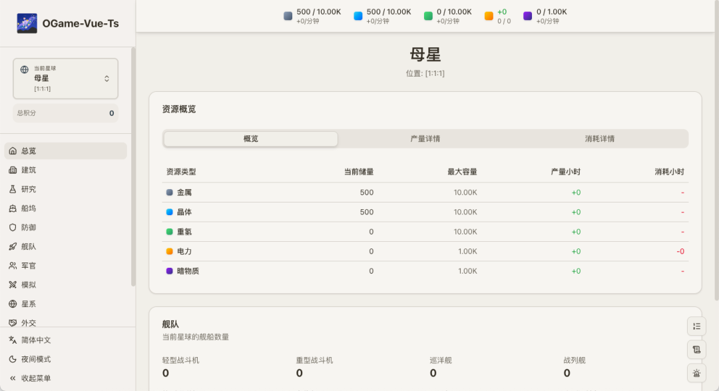Screen dimensions: 719x391
Task: Click the floating queue list button
Action: 696,326
